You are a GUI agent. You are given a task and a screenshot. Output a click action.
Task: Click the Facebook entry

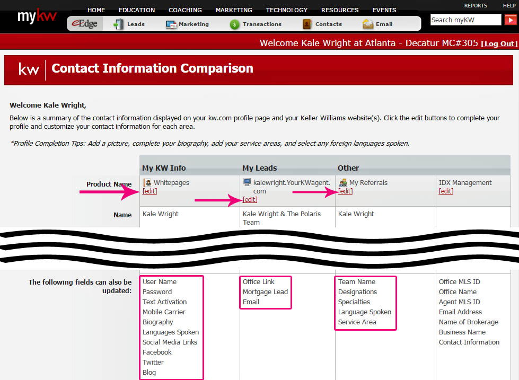157,352
